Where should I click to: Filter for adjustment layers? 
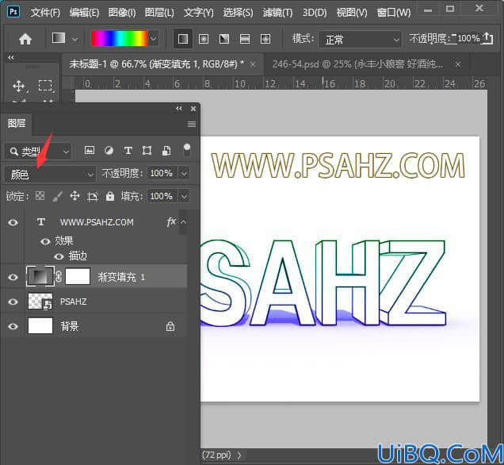(109, 150)
